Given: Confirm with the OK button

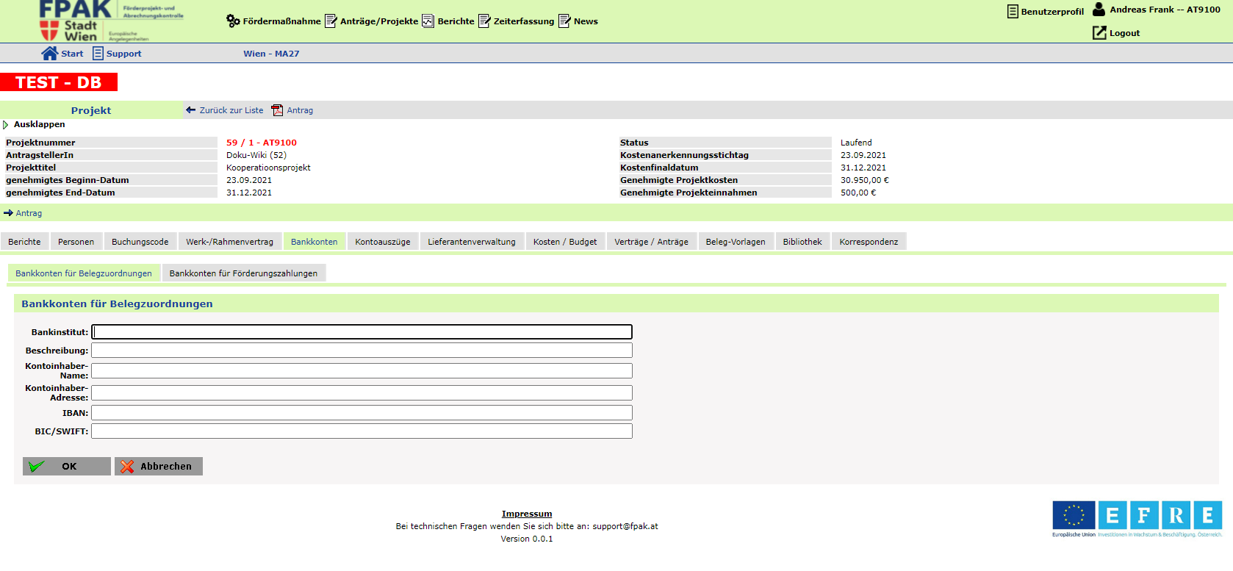Looking at the screenshot, I should coord(67,466).
